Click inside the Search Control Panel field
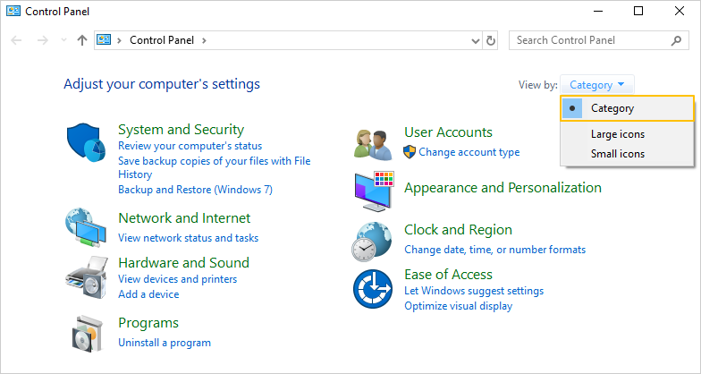This screenshot has width=701, height=374. coord(590,40)
